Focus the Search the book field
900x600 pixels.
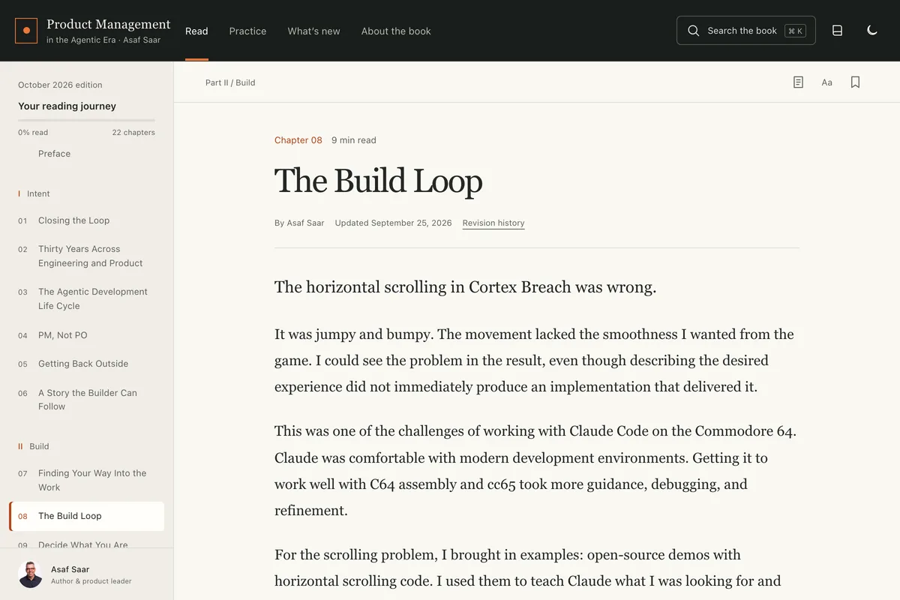coord(746,31)
